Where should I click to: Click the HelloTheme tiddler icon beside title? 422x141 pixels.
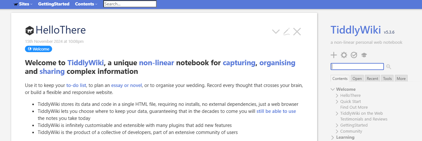pyautogui.click(x=30, y=30)
